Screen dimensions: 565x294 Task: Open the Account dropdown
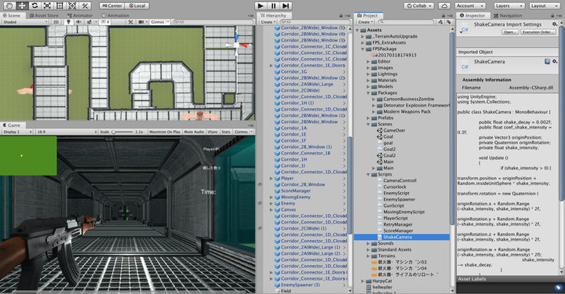coord(471,5)
